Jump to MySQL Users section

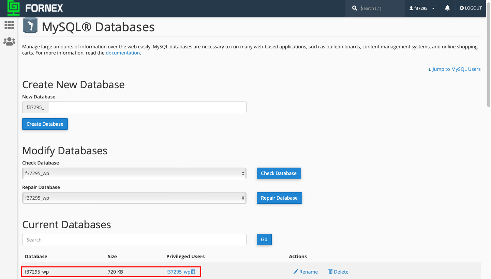click(454, 69)
